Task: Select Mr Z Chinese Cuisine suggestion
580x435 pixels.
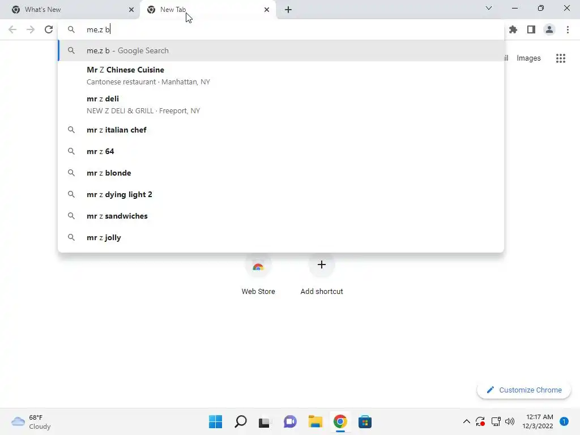Action: point(281,75)
